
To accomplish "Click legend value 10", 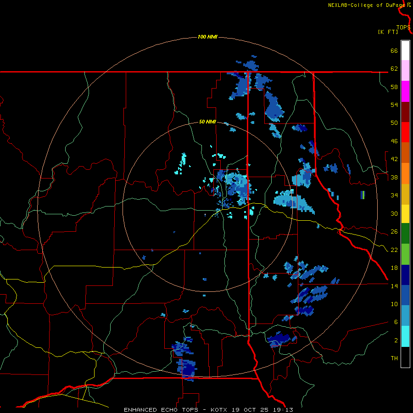I will click(394, 304).
